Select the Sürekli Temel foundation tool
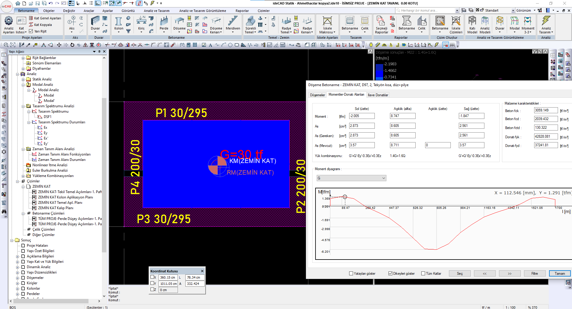The height and width of the screenshot is (309, 572). (251, 25)
